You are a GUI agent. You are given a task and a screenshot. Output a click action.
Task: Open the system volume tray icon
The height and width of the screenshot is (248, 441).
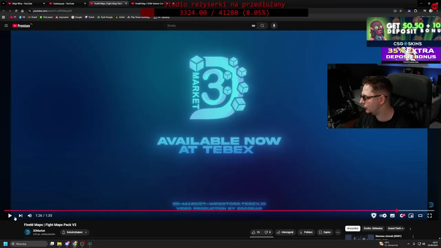[x=423, y=244]
